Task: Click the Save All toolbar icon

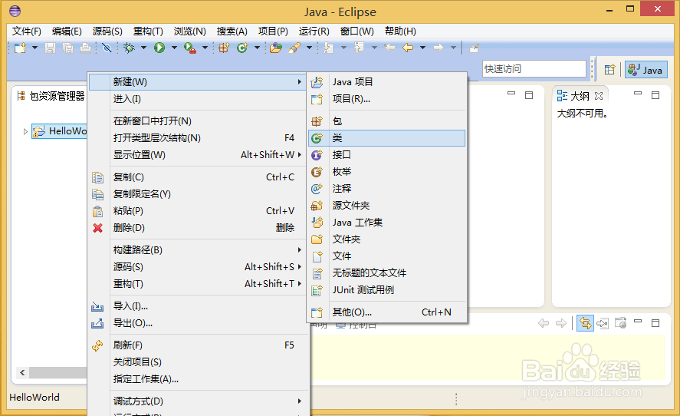Action: 67,48
